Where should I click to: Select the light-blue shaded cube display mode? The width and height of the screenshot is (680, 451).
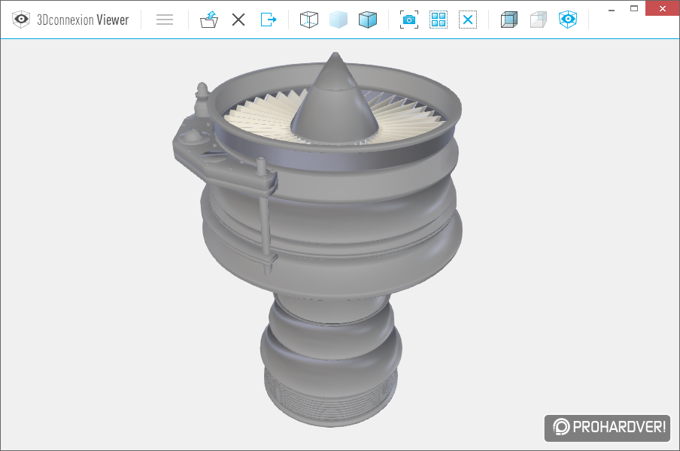(338, 20)
